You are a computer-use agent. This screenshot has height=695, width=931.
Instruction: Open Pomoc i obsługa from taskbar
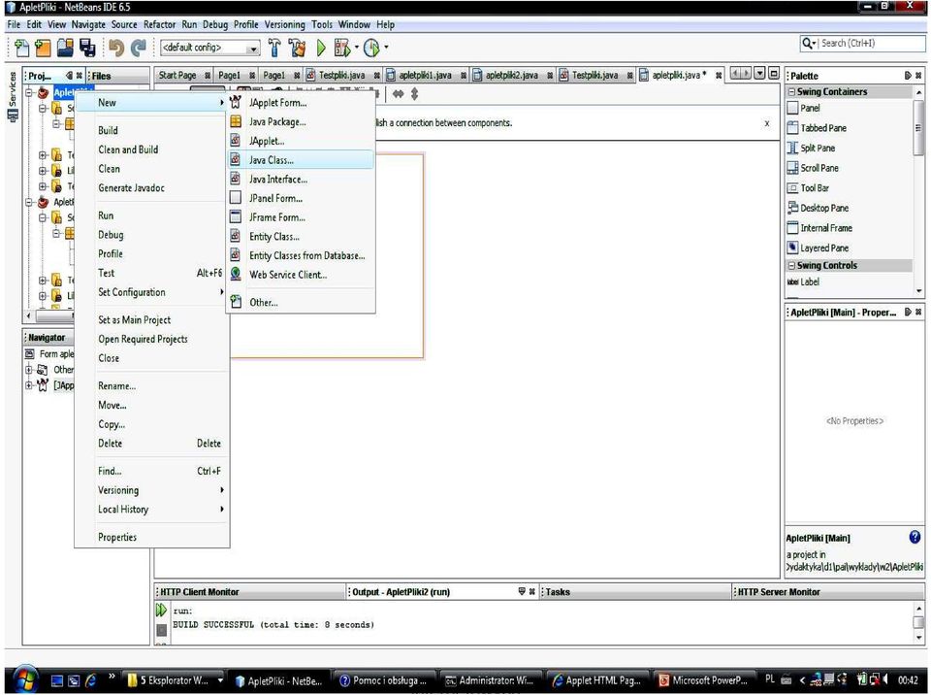tap(383, 680)
